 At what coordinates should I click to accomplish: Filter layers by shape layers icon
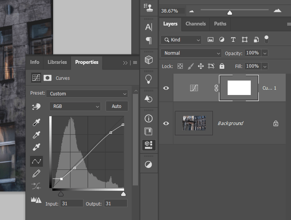pyautogui.click(x=245, y=40)
